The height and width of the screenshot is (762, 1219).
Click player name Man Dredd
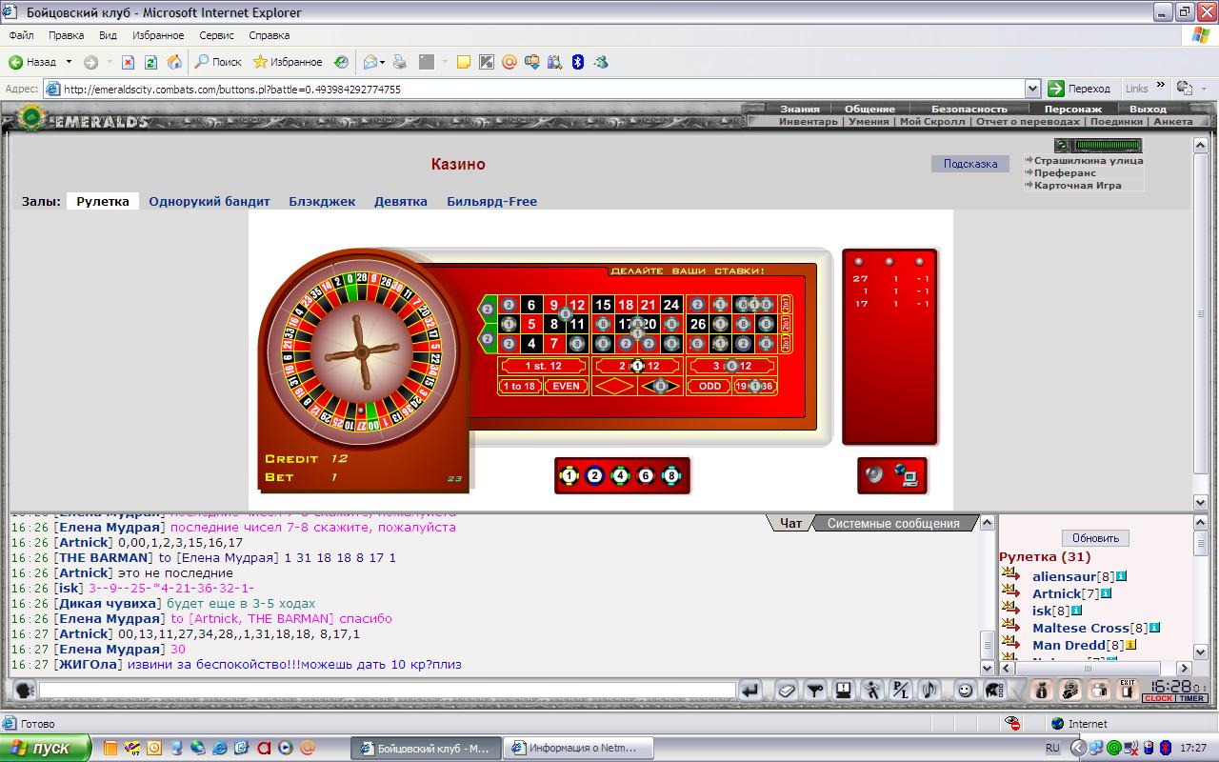1069,645
